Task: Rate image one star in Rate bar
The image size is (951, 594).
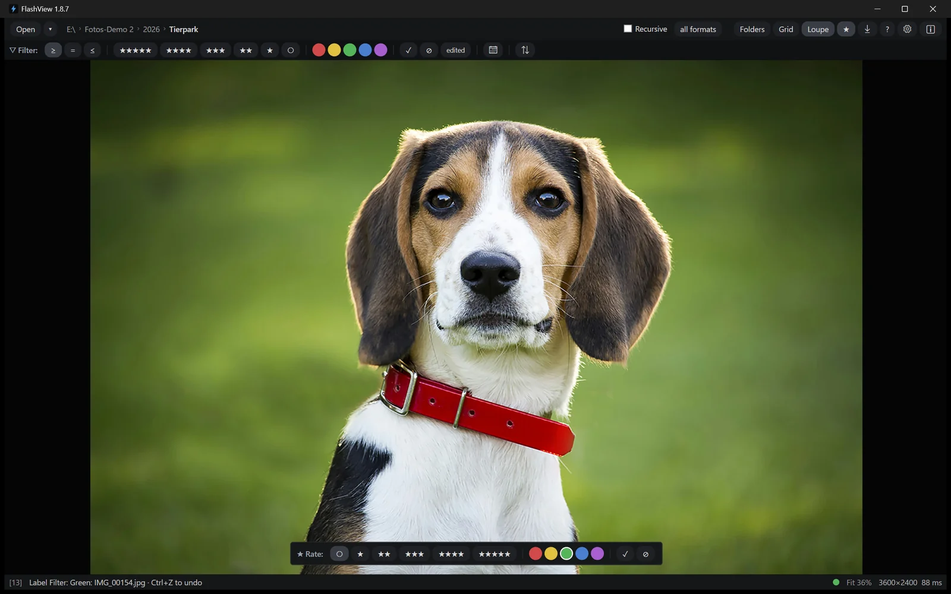Action: click(x=360, y=554)
